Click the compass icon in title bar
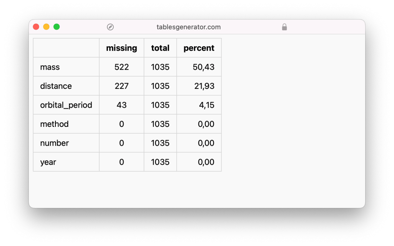This screenshot has height=246, width=394. (110, 27)
